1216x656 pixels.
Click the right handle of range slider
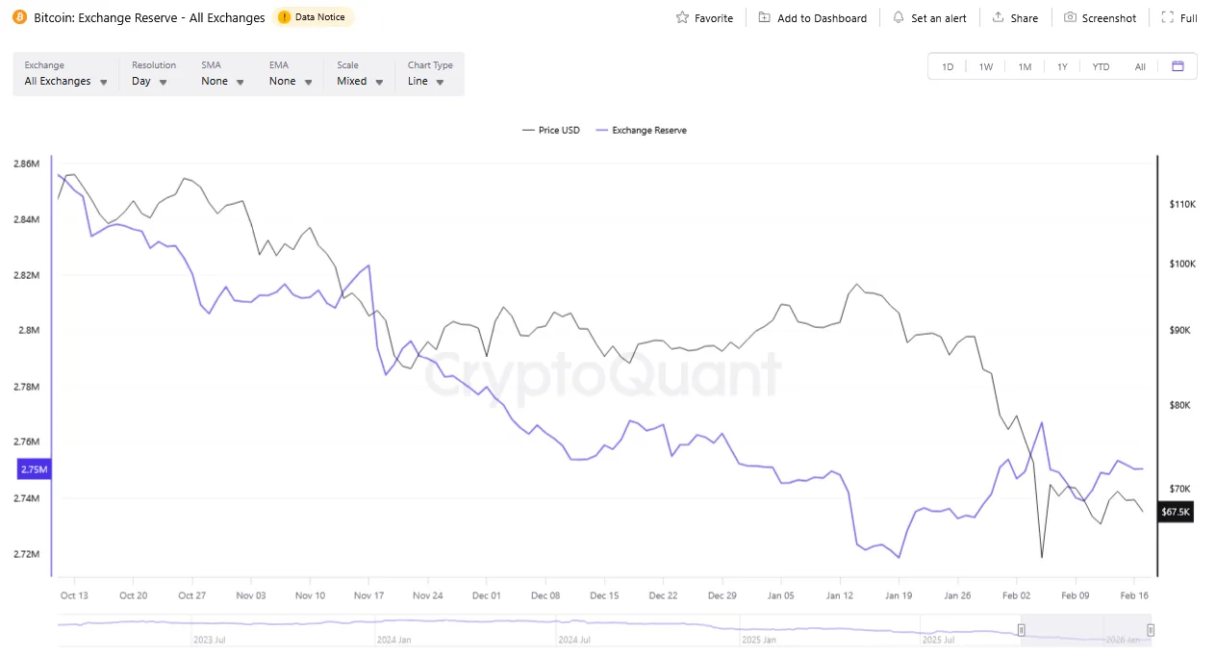click(1150, 630)
